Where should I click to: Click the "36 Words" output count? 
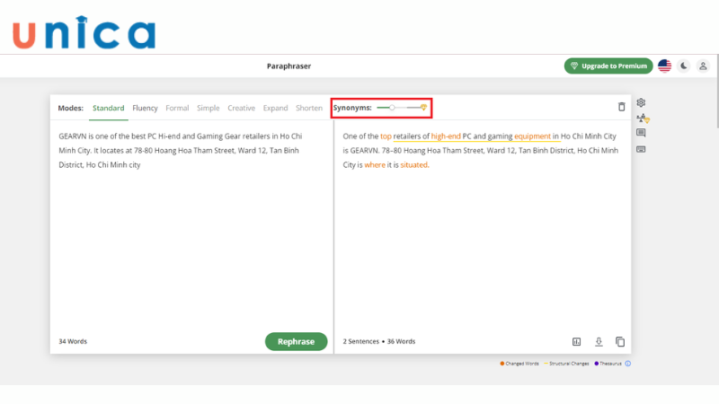[x=401, y=342]
